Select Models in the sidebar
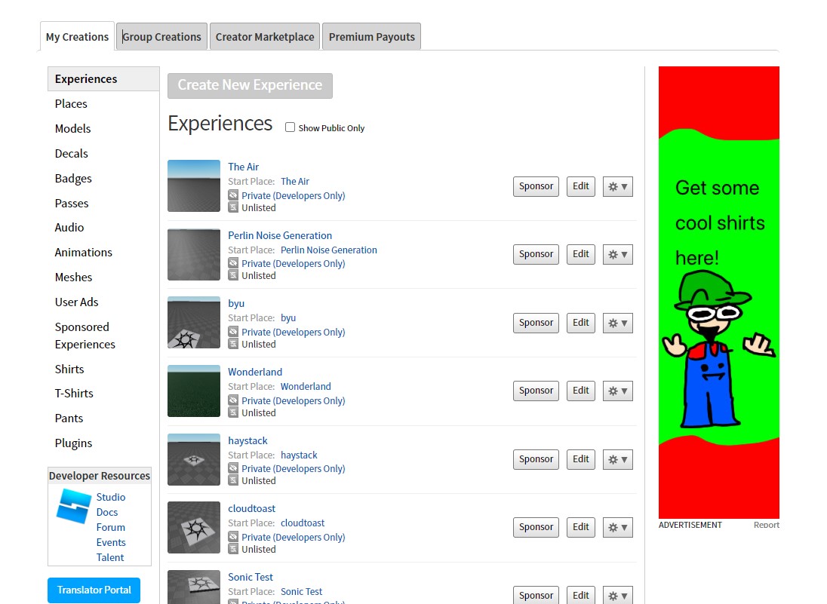Image resolution: width=827 pixels, height=604 pixels. (72, 128)
